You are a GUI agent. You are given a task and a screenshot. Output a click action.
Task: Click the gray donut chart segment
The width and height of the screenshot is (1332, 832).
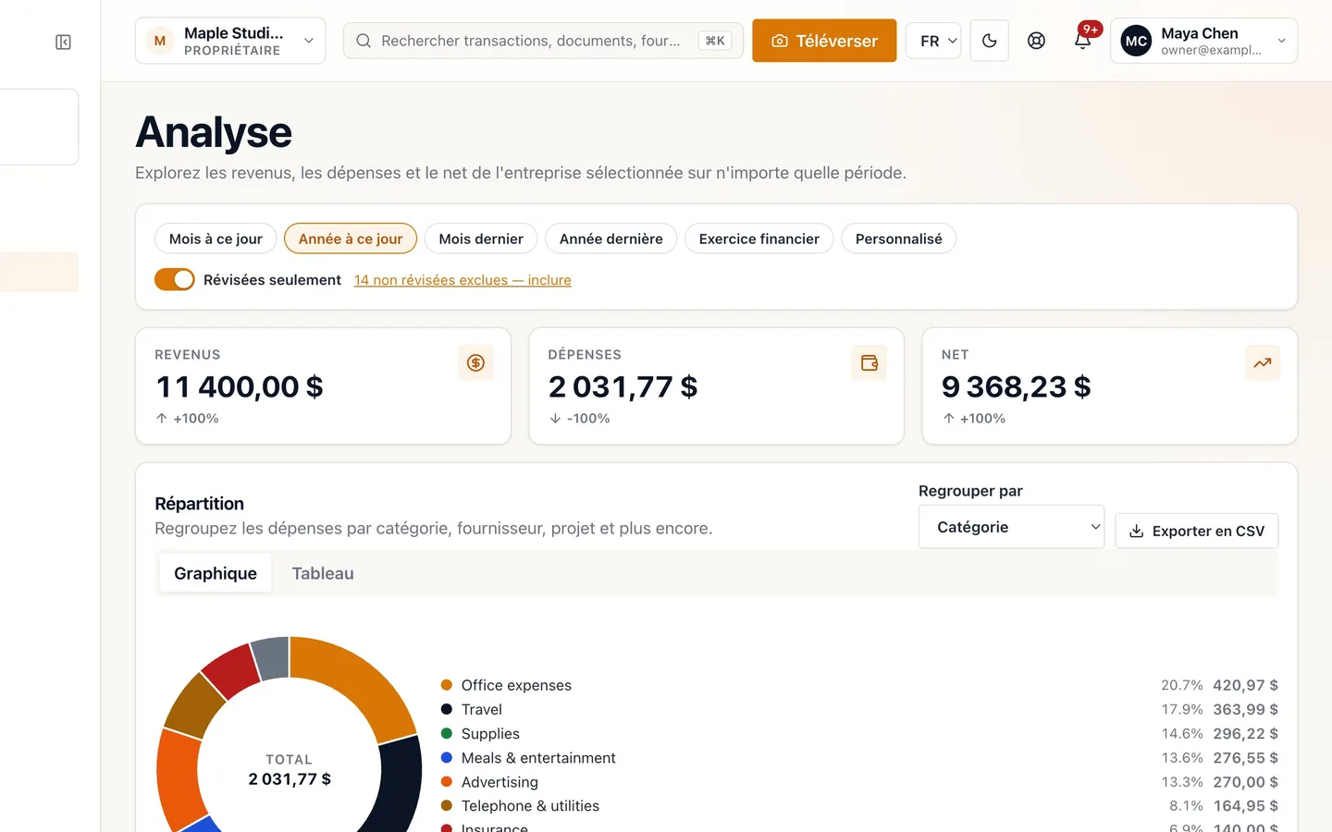pyautogui.click(x=271, y=657)
